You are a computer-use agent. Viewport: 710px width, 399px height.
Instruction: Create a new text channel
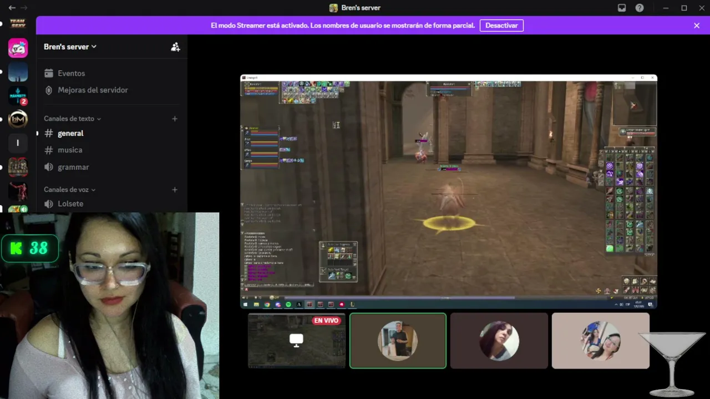[175, 119]
